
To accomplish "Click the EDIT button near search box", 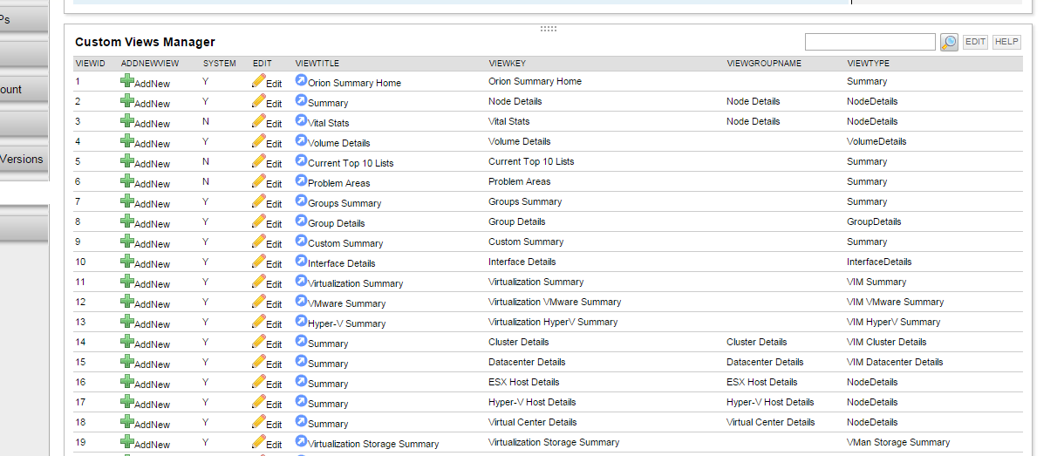I will coord(975,42).
